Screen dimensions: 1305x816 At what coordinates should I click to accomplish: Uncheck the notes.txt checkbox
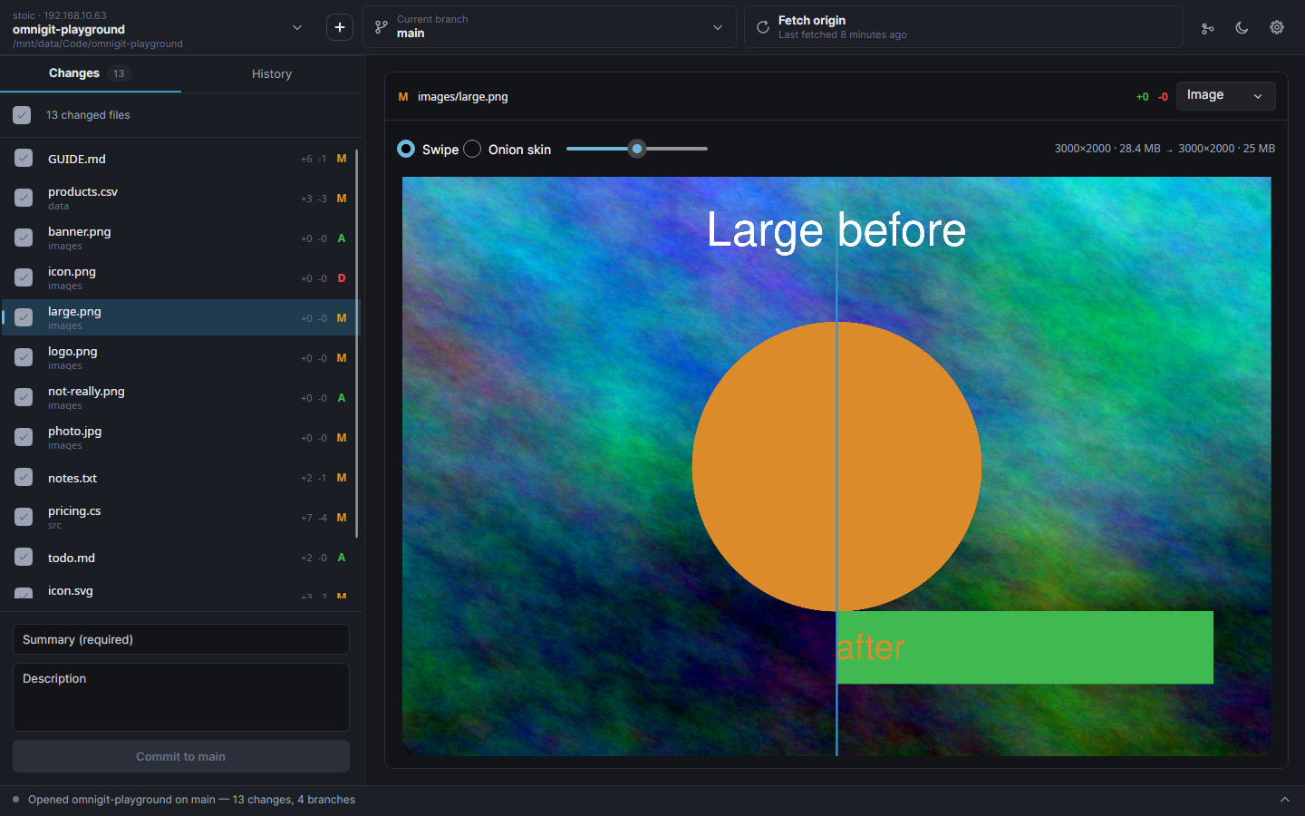coord(24,477)
